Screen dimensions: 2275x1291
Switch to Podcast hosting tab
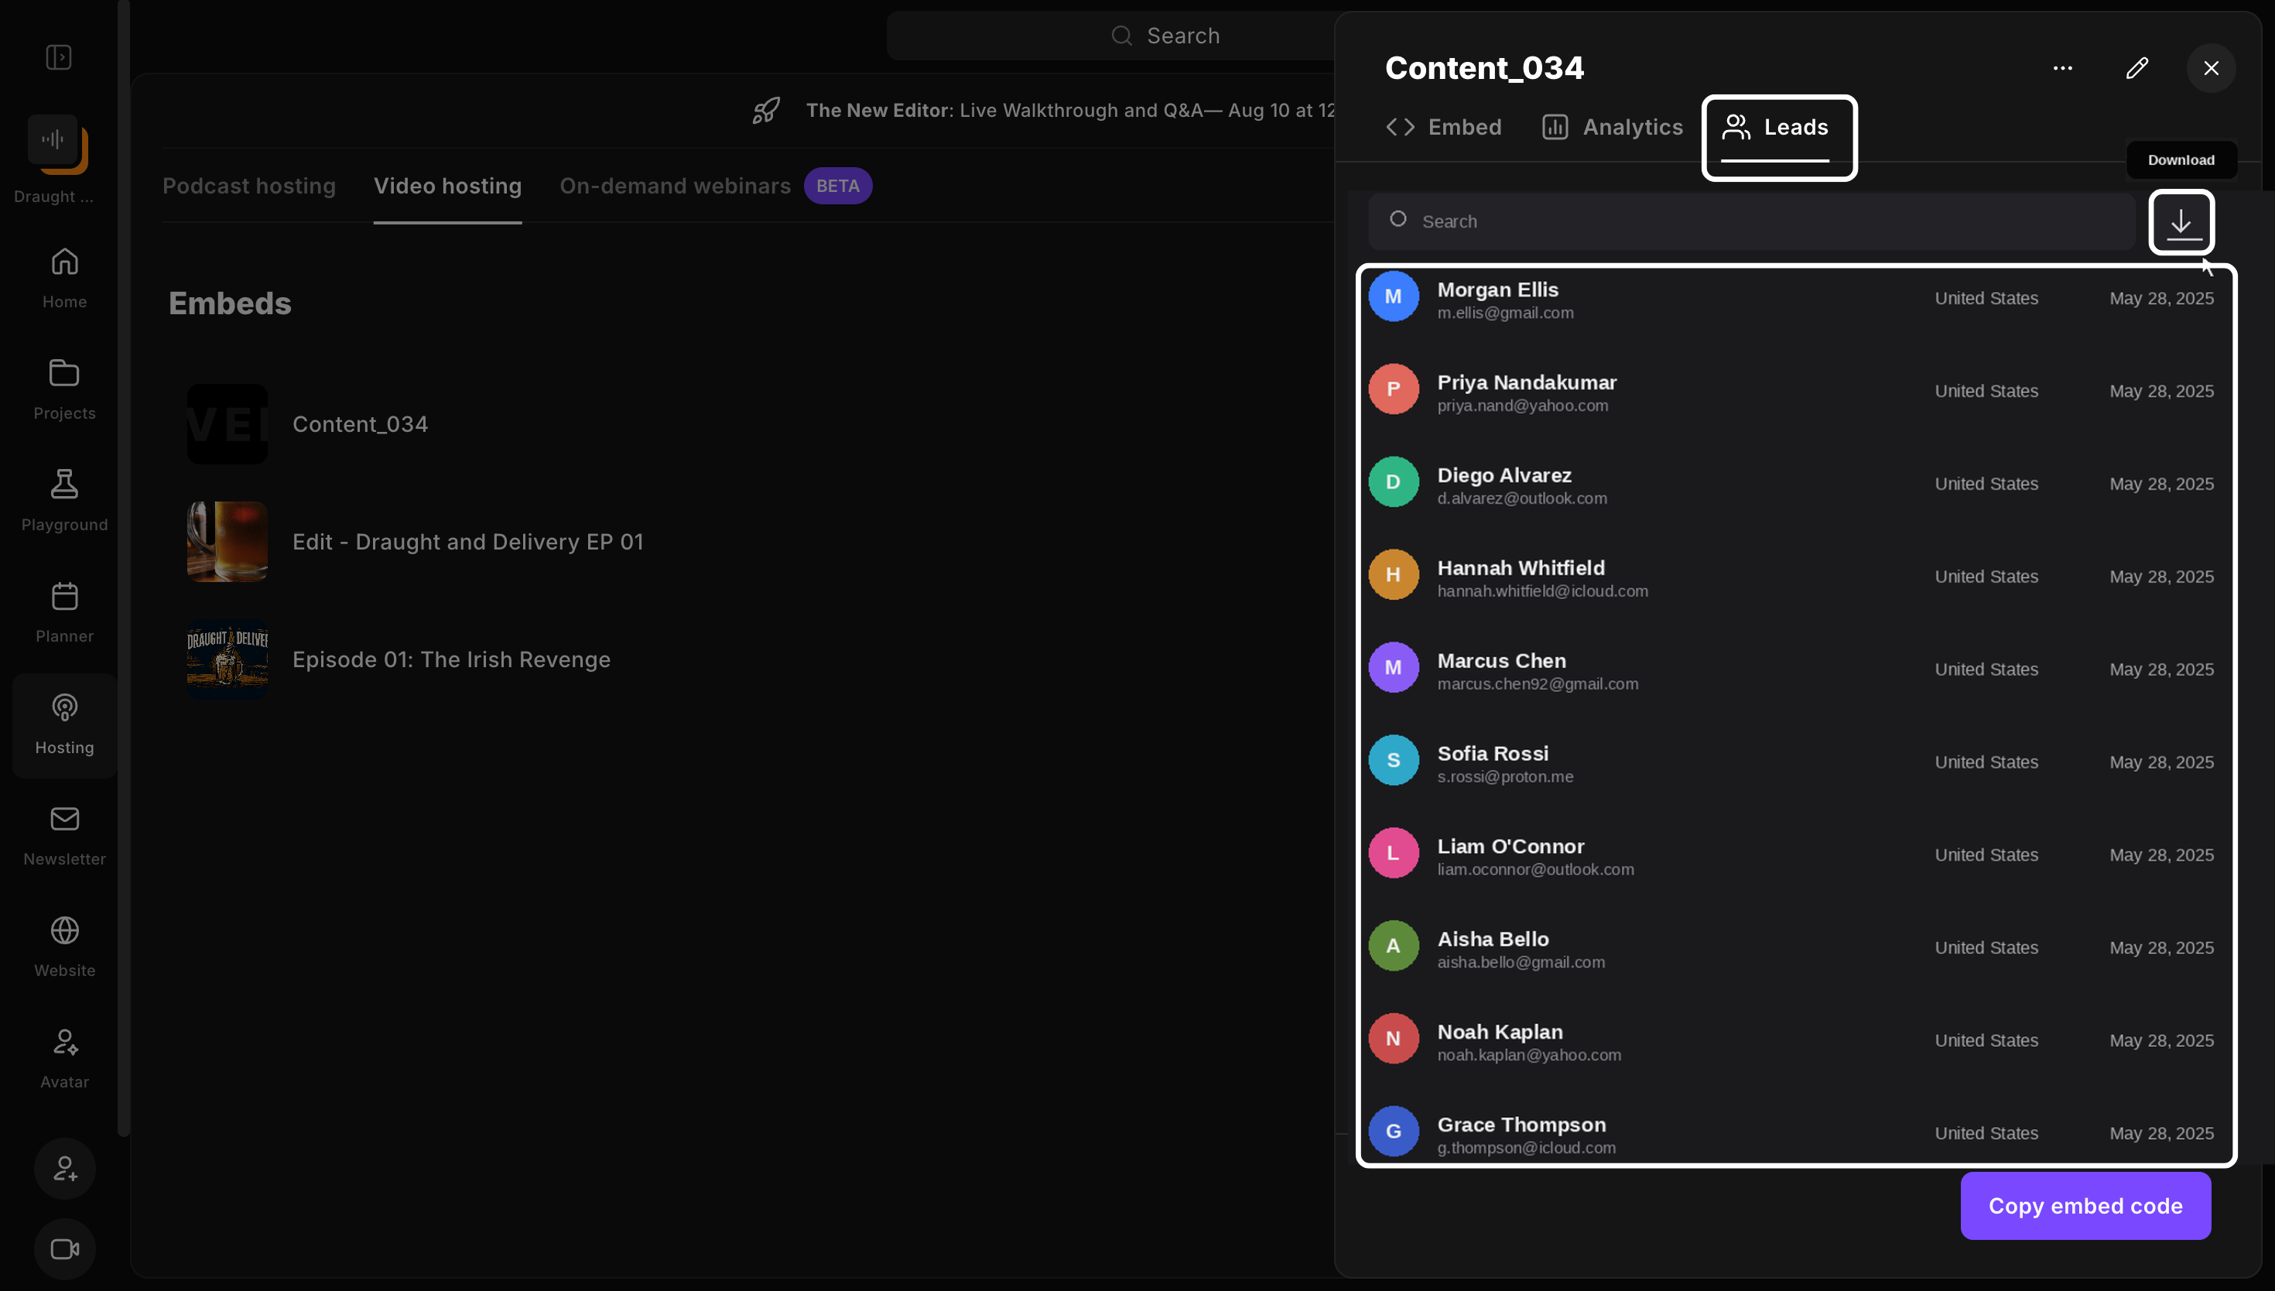pos(249,187)
